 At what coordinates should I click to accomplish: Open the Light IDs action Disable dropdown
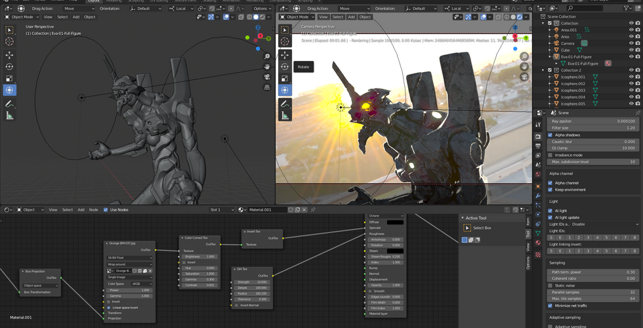coord(605,224)
